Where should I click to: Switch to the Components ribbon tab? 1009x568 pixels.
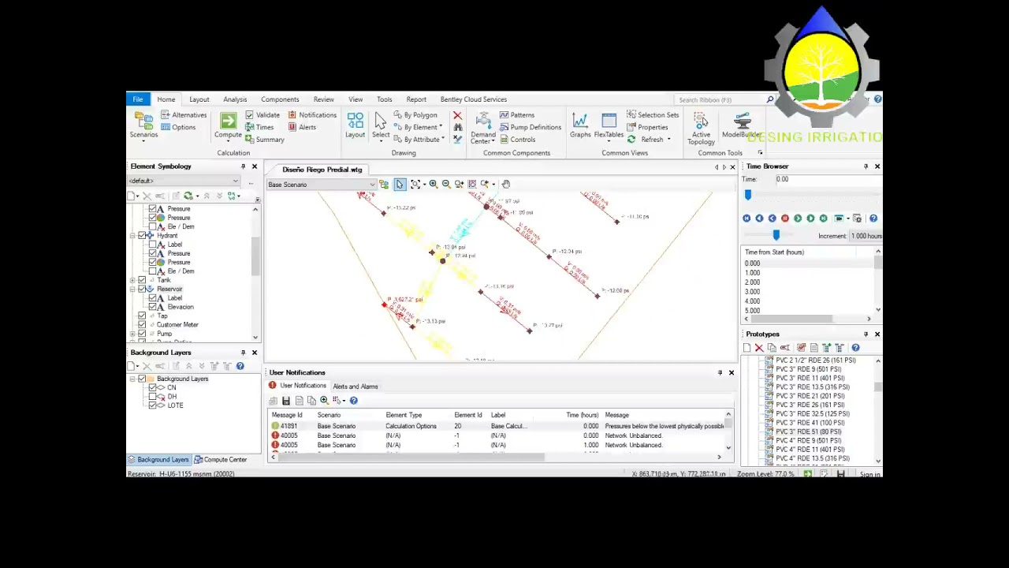[x=280, y=99]
